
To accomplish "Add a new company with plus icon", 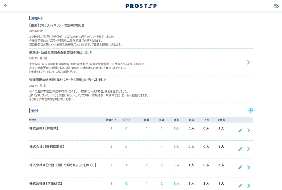I will (x=250, y=110).
